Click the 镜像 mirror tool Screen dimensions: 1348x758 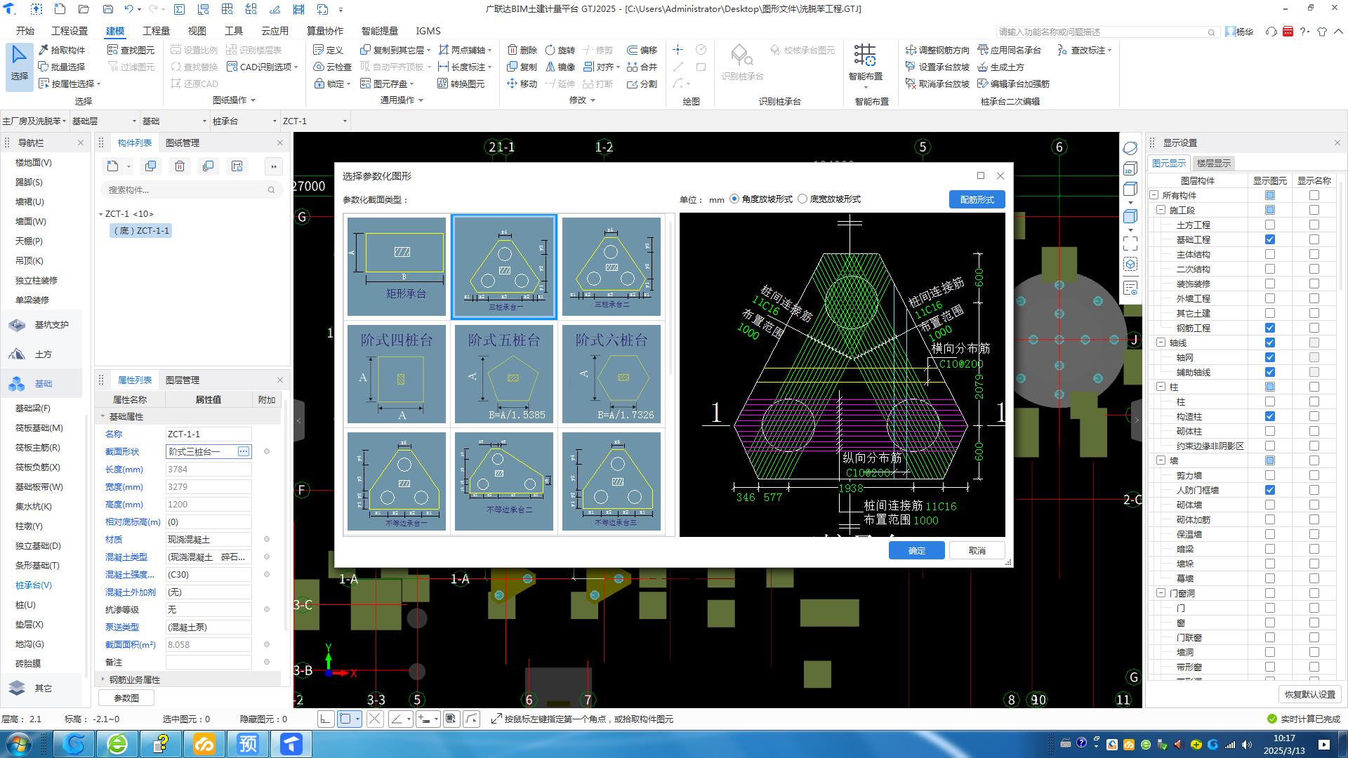pyautogui.click(x=560, y=67)
